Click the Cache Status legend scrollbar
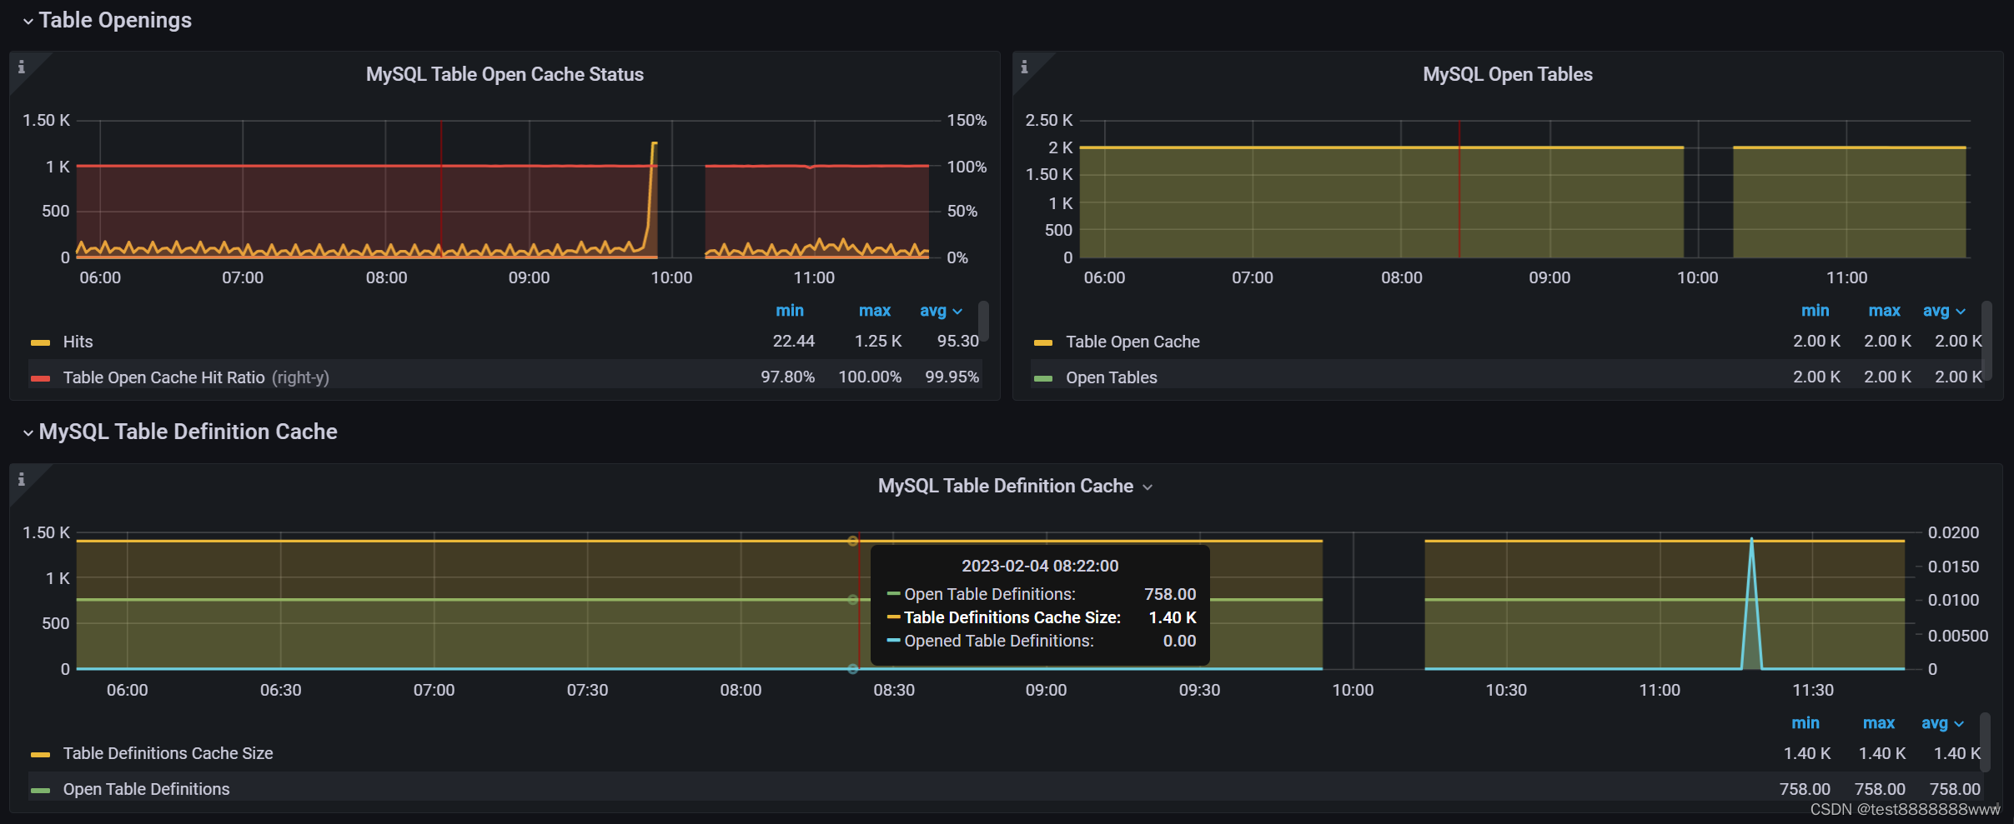The height and width of the screenshot is (824, 2014). coord(984,322)
